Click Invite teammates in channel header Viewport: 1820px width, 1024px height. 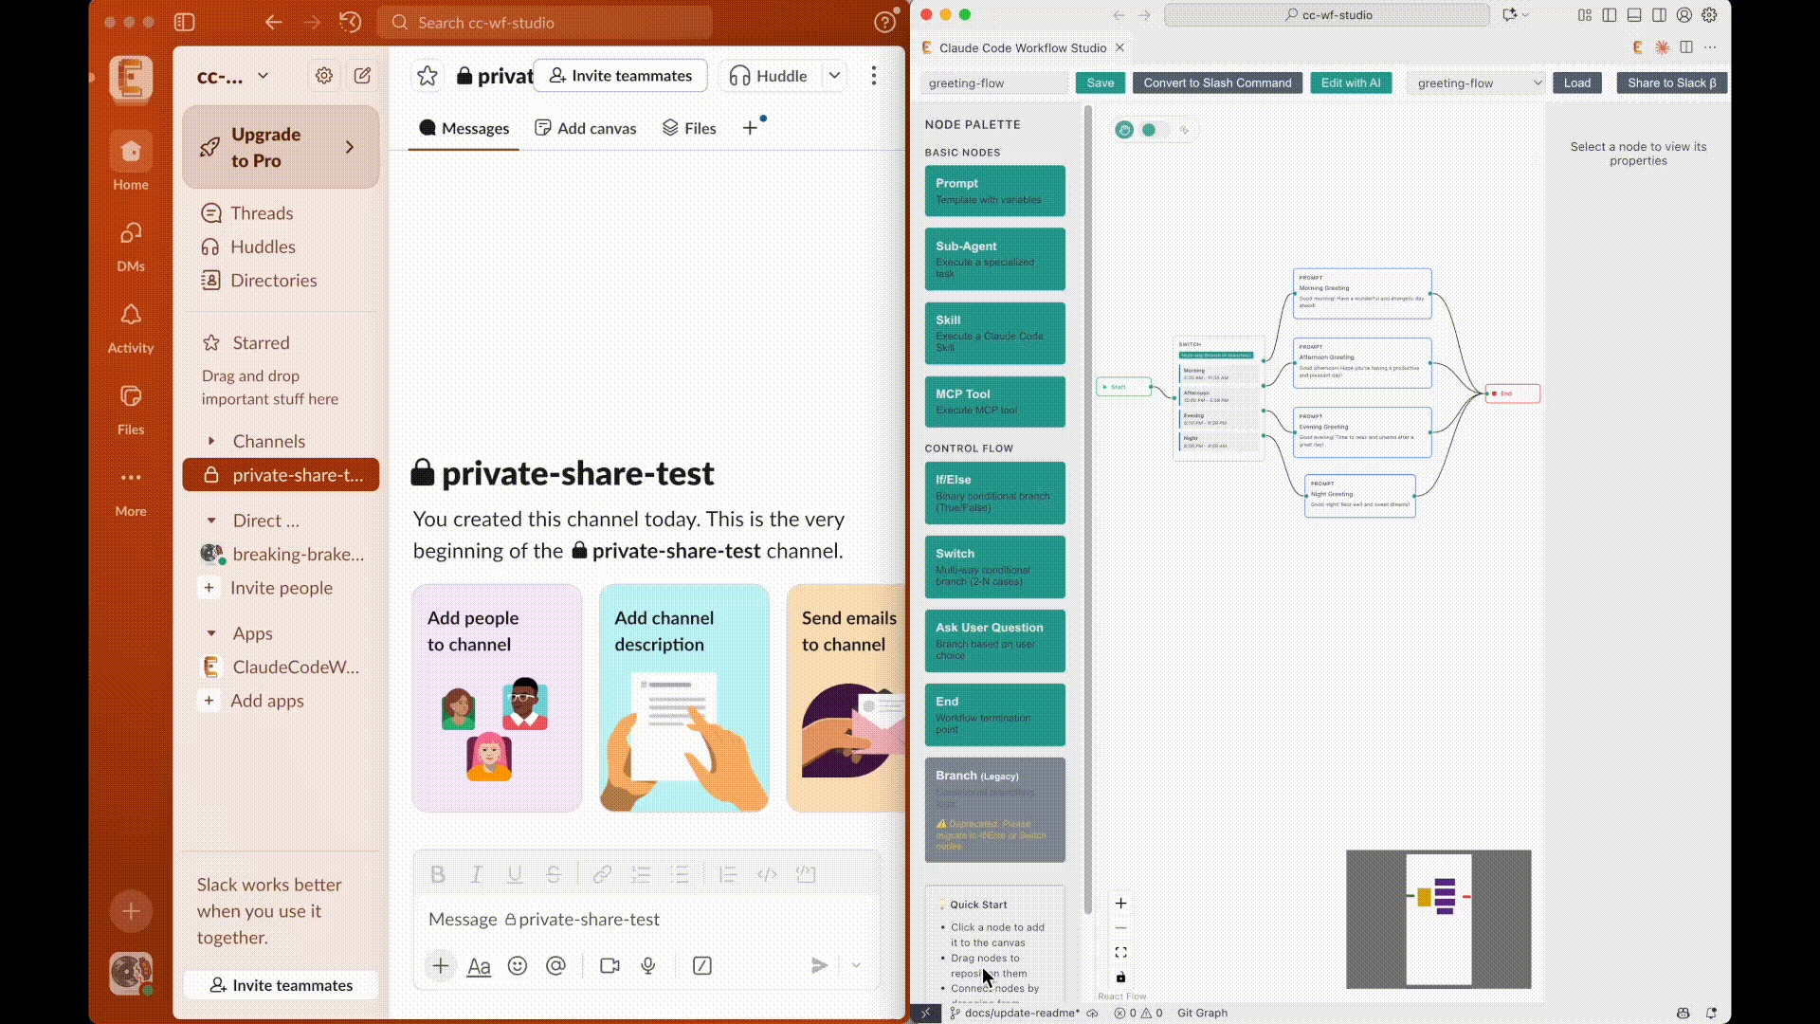[621, 76]
